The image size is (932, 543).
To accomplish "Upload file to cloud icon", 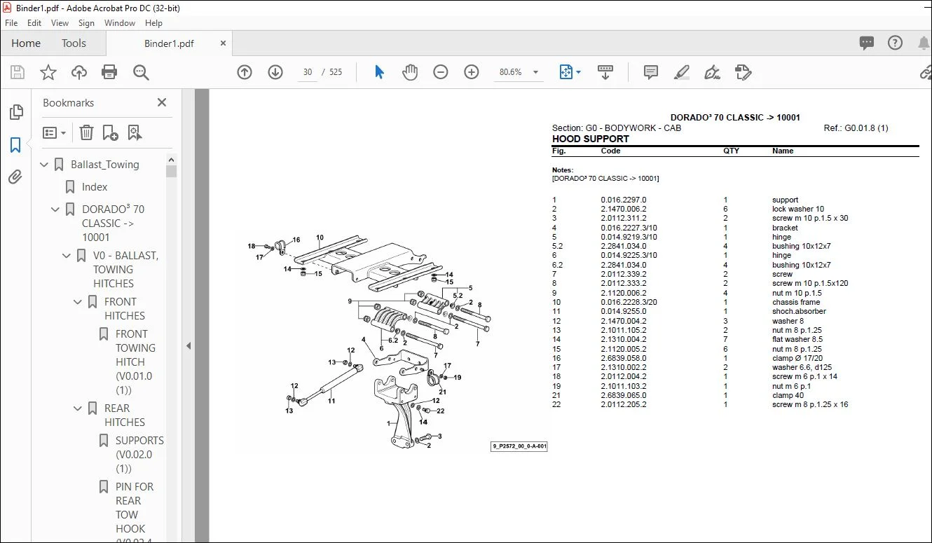I will click(x=79, y=72).
